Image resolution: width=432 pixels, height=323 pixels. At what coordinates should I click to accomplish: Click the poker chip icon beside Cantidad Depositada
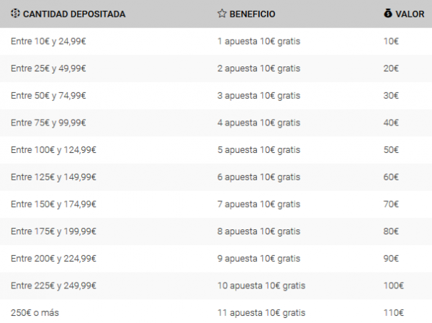click(15, 13)
